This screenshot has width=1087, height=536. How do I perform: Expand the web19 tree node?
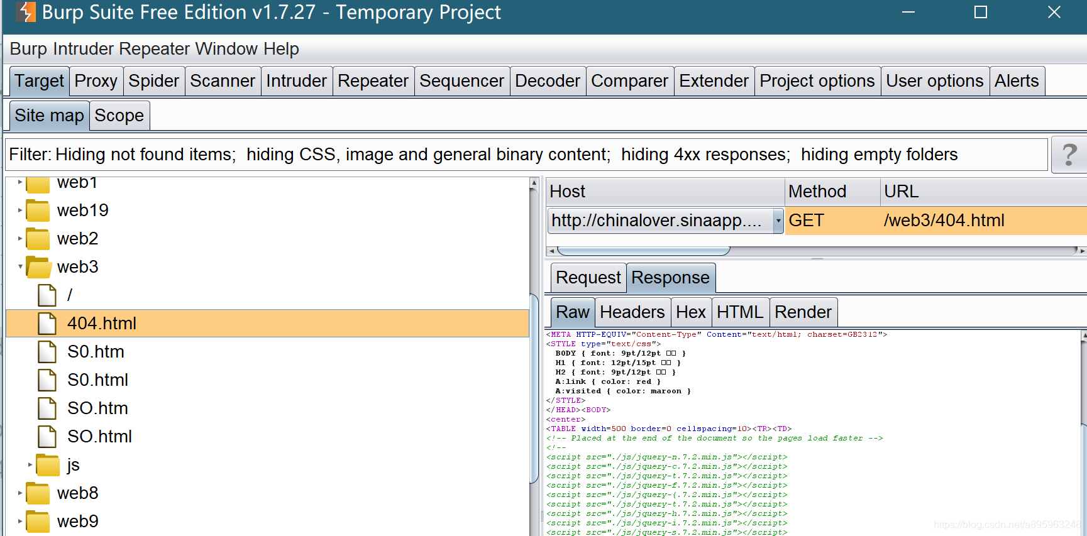[20, 211]
